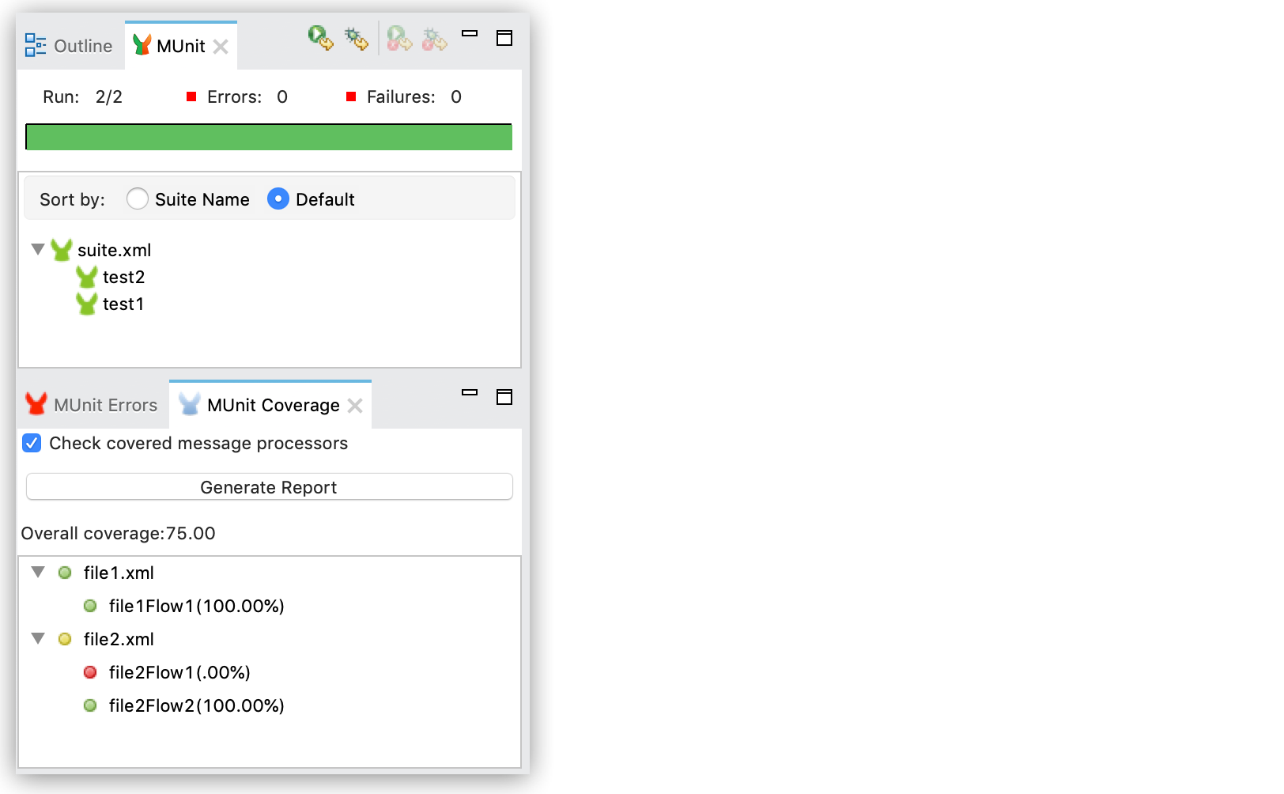Close the MUnit tab

pos(221,47)
